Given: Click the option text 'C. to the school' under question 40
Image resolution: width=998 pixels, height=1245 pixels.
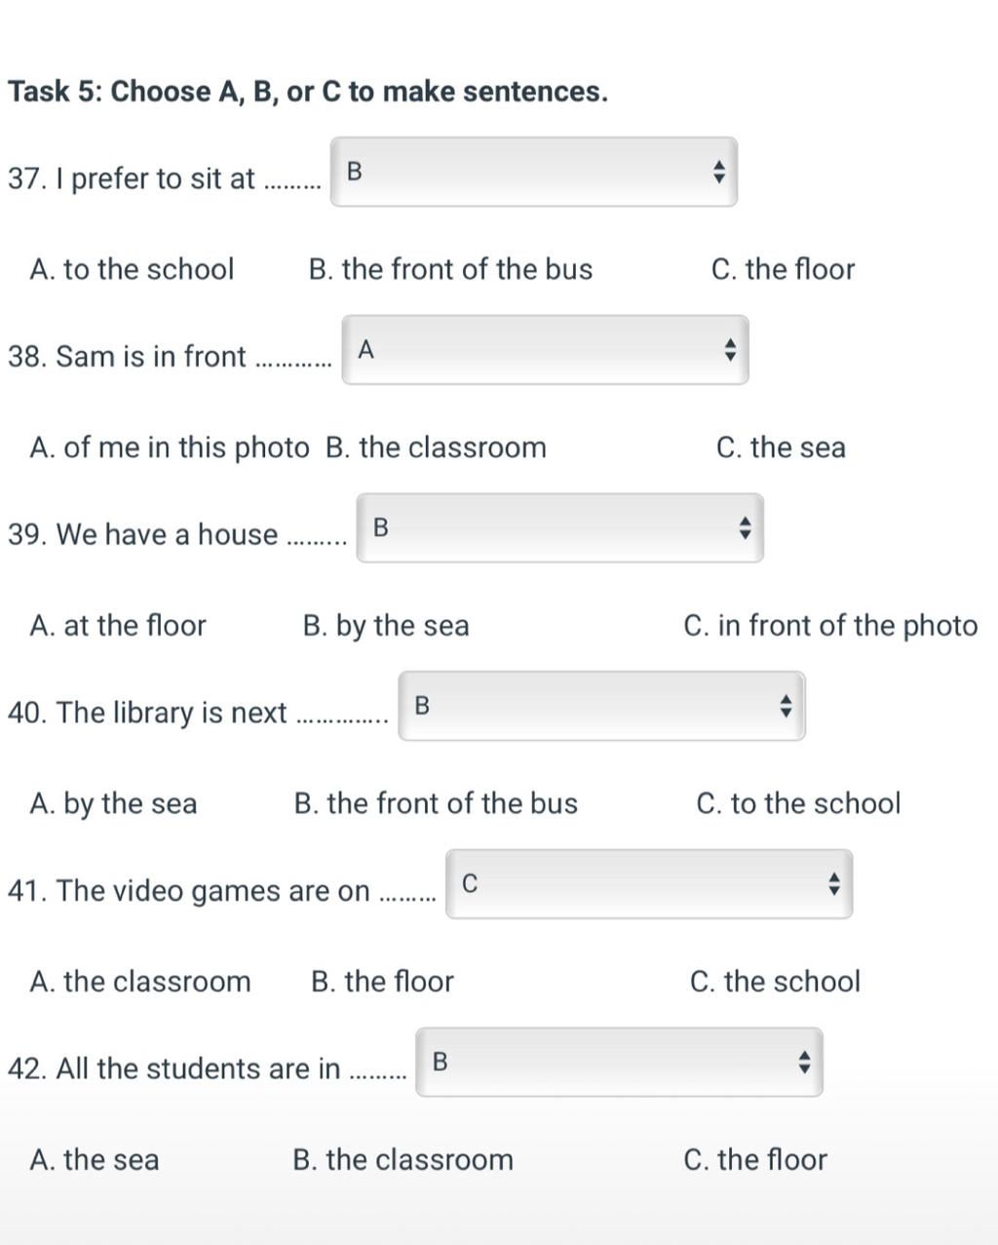Looking at the screenshot, I should [x=799, y=803].
